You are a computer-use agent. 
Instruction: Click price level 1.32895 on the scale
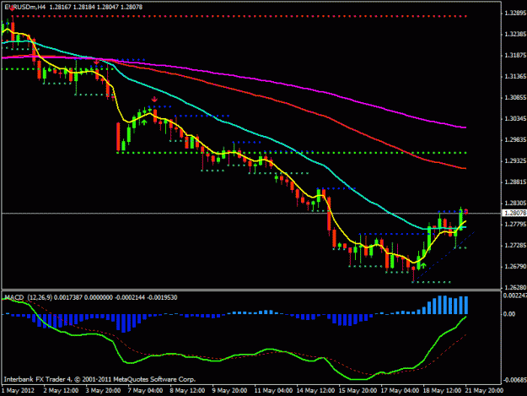point(515,14)
